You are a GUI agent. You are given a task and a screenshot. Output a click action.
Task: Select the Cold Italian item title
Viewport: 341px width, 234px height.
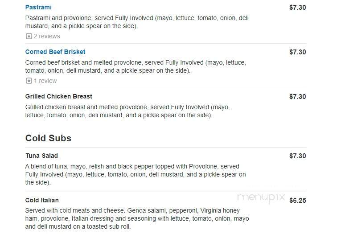click(x=42, y=200)
